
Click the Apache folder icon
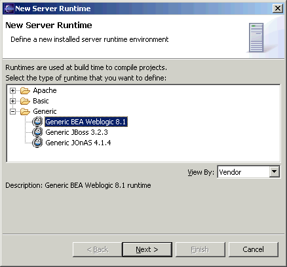pos(25,90)
